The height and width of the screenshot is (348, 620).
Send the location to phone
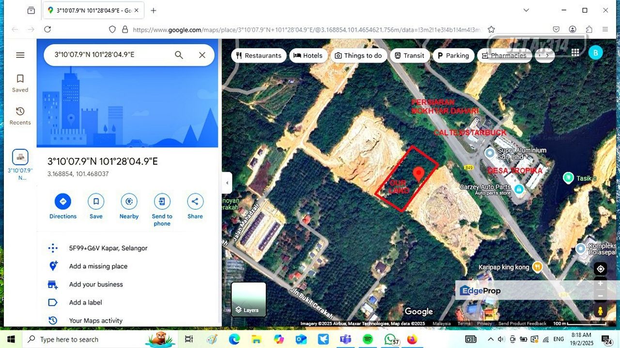(162, 202)
